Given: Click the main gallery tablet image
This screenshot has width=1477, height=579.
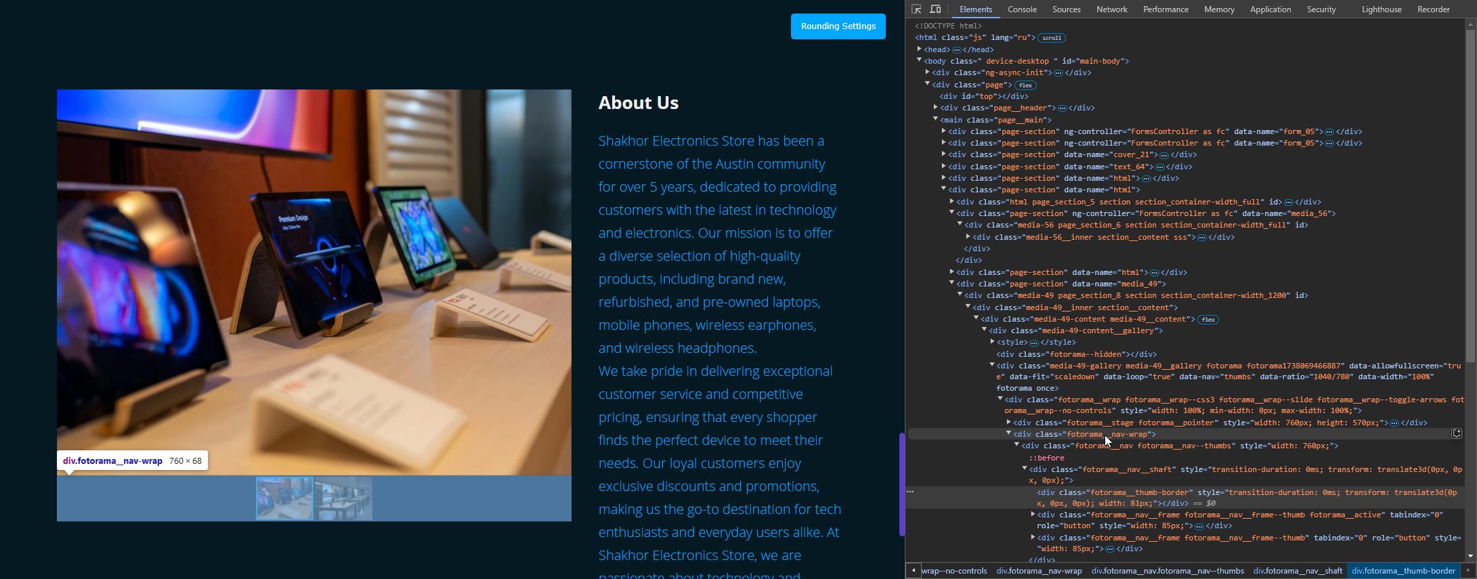Looking at the screenshot, I should coord(314,282).
